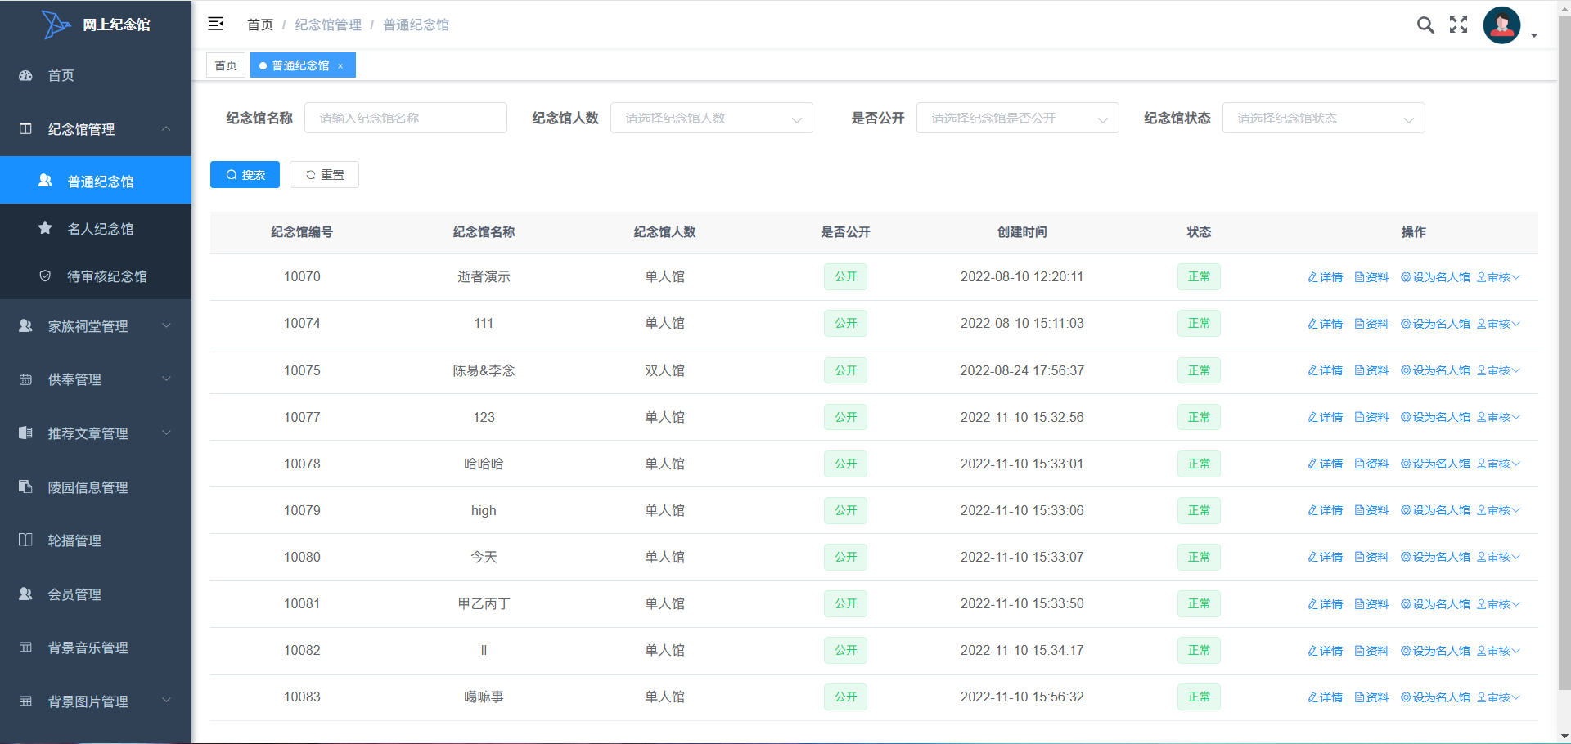
Task: Collapse the 纪念馆管理 menu
Action: (166, 128)
